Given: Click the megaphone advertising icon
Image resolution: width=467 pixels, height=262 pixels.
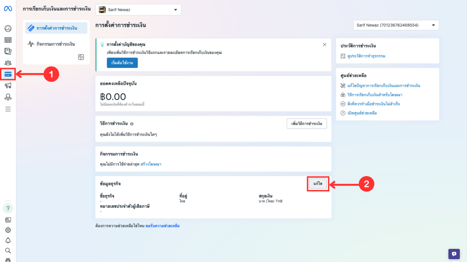Looking at the screenshot, I should coord(8,86).
